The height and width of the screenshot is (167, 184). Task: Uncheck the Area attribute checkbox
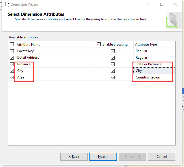[x=12, y=77]
